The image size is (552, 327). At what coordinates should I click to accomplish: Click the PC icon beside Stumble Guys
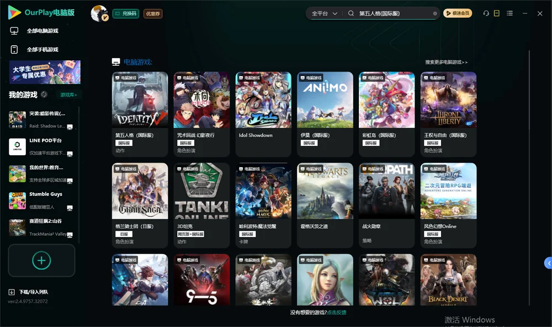(70, 208)
